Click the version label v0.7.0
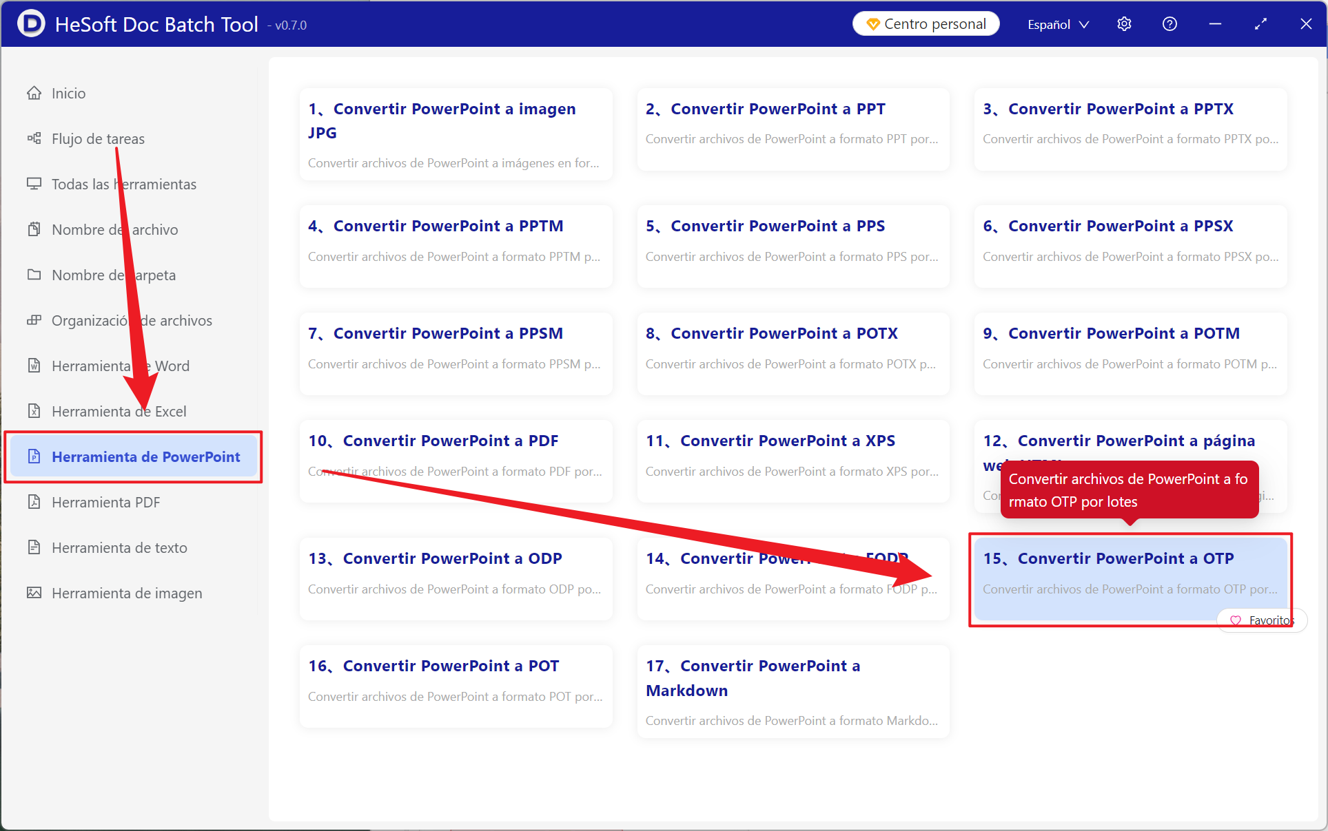Image resolution: width=1328 pixels, height=831 pixels. point(290,25)
